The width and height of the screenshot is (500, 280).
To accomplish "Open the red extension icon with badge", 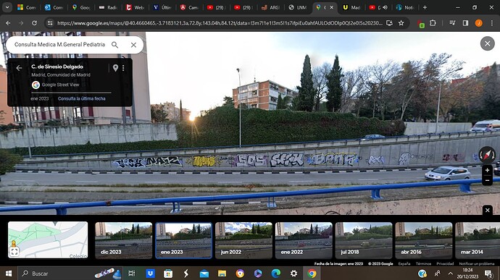I will 420,23.
